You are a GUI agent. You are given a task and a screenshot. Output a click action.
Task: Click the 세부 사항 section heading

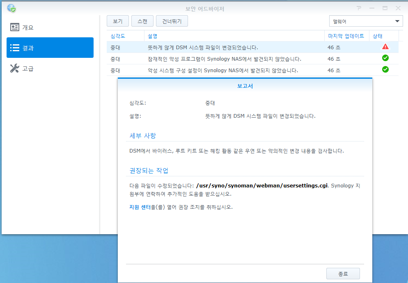tap(142, 135)
